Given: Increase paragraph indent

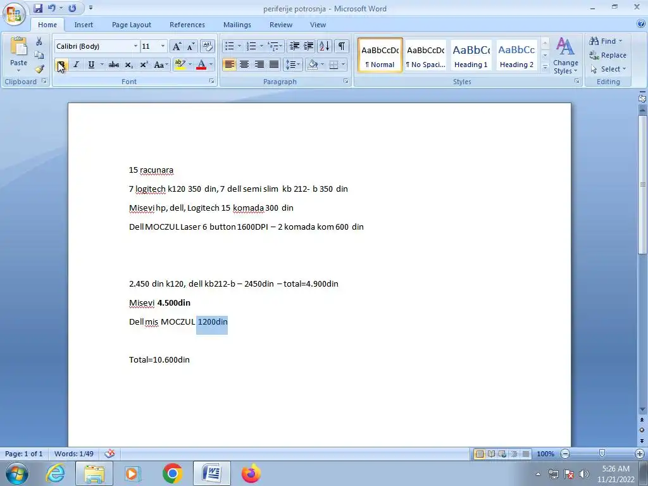Looking at the screenshot, I should click(x=308, y=46).
